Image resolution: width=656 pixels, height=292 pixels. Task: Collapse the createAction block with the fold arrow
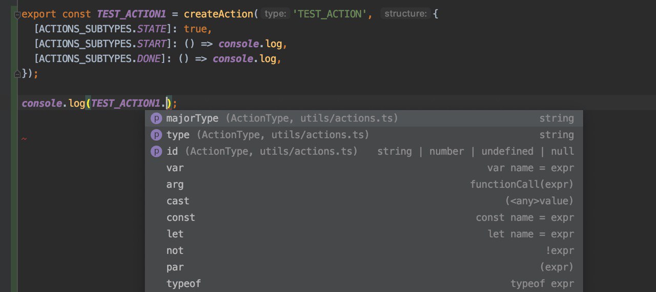tap(17, 15)
